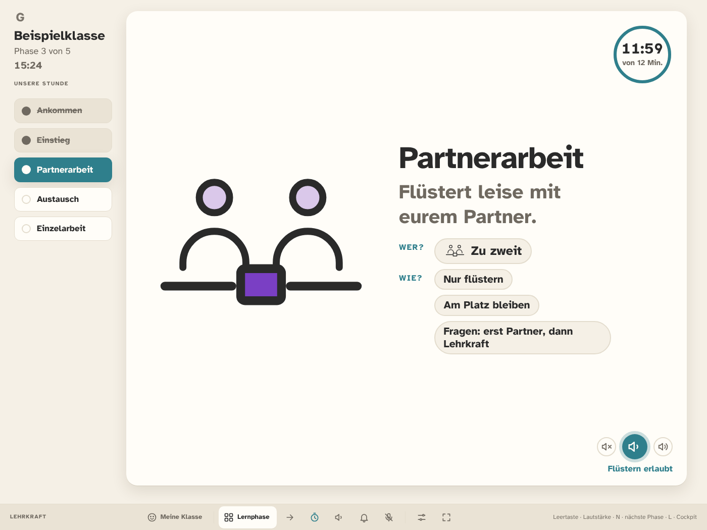Click the keyboard shortcuts hint text

point(625,517)
